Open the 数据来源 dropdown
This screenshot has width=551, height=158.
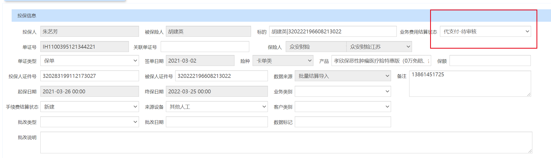click(x=343, y=76)
